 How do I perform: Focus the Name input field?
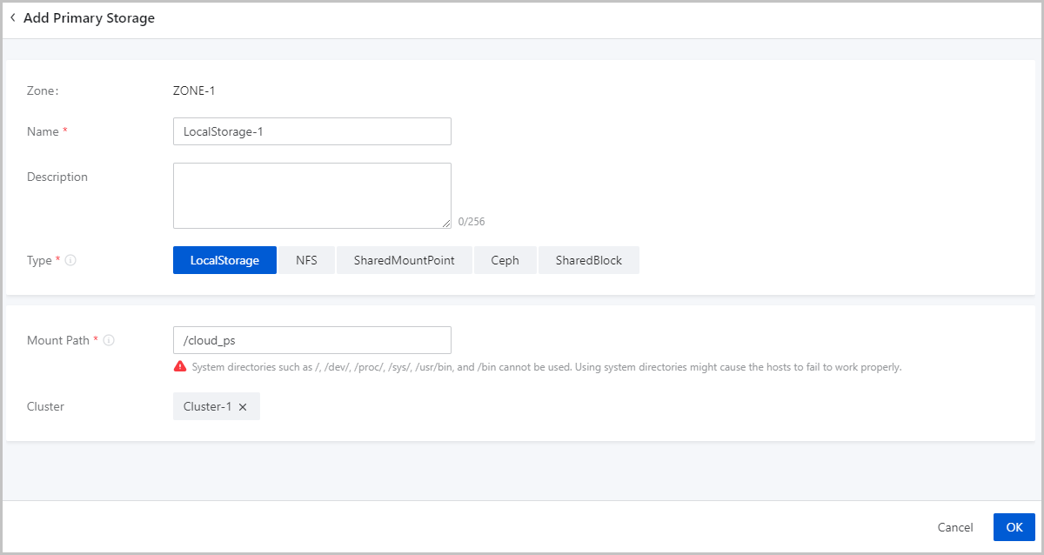(x=312, y=131)
